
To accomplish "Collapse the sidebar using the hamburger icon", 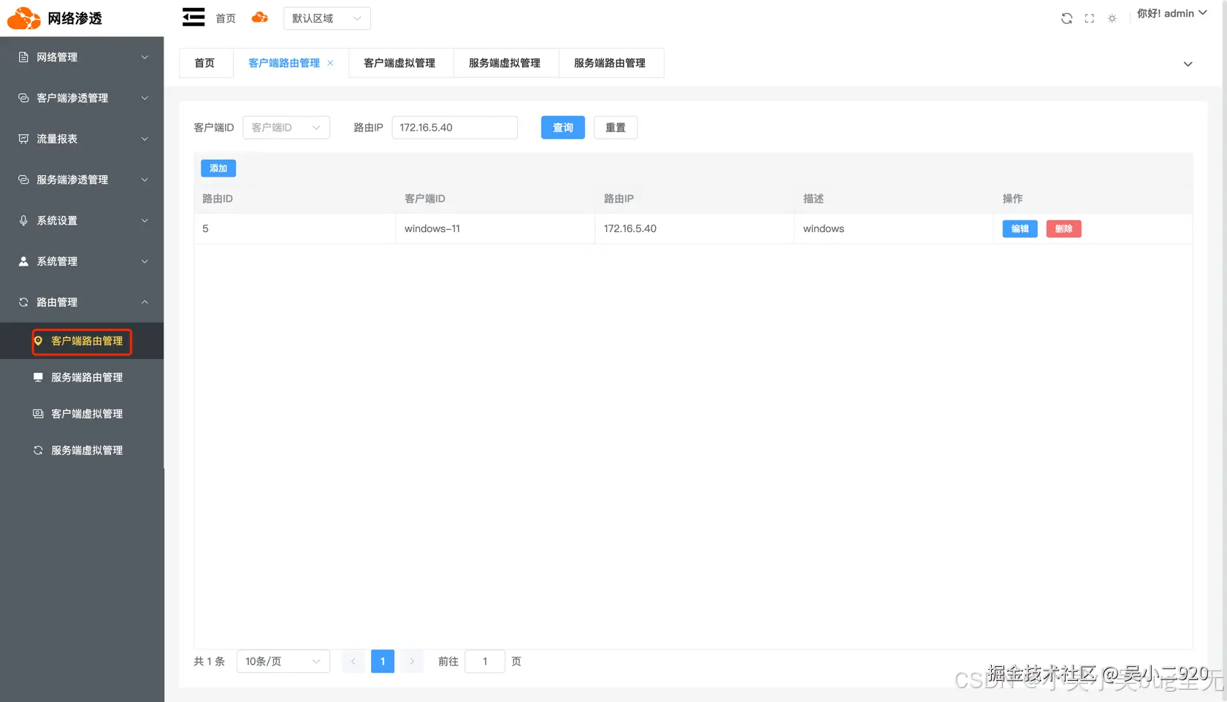I will [193, 17].
